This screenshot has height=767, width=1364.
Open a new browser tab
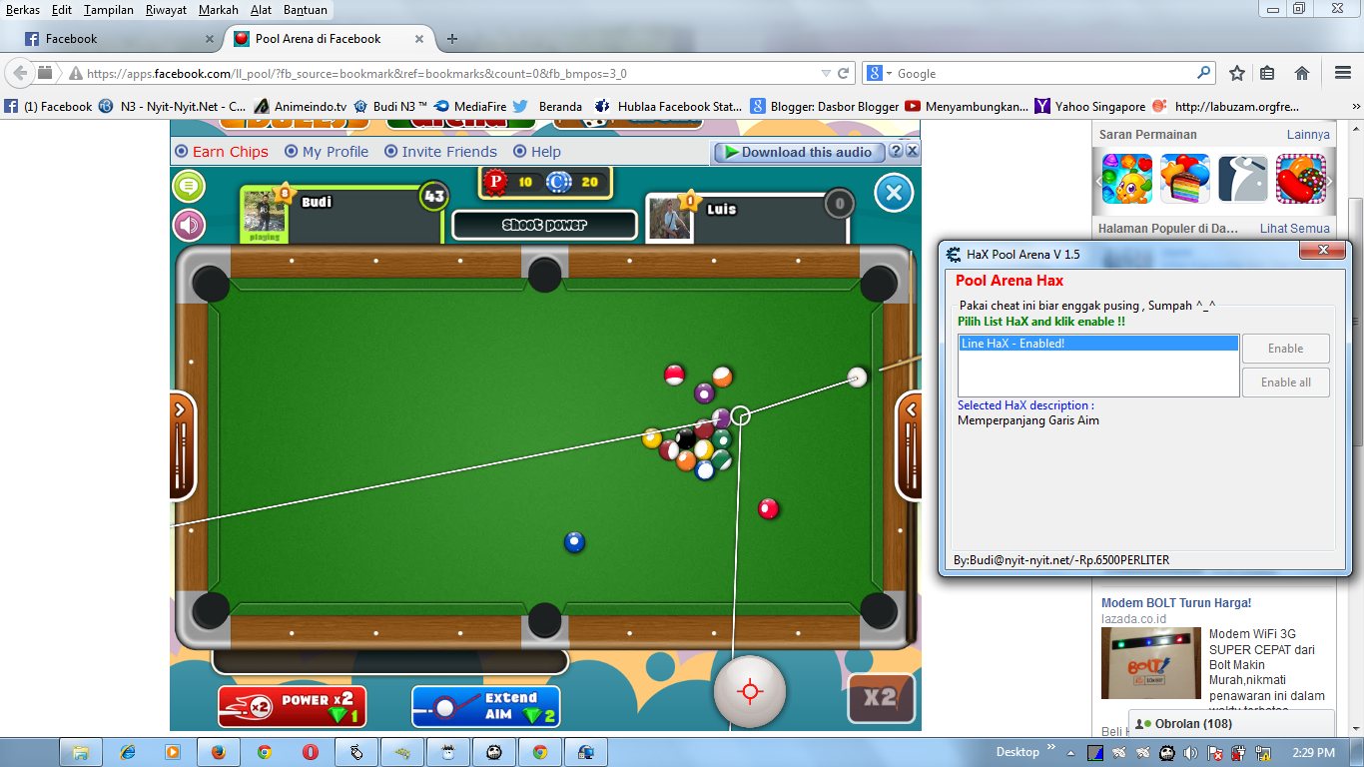coord(452,39)
